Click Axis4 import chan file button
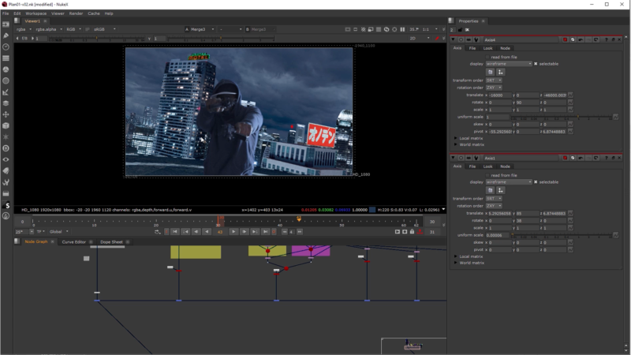Image resolution: width=631 pixels, height=355 pixels. coord(490,72)
